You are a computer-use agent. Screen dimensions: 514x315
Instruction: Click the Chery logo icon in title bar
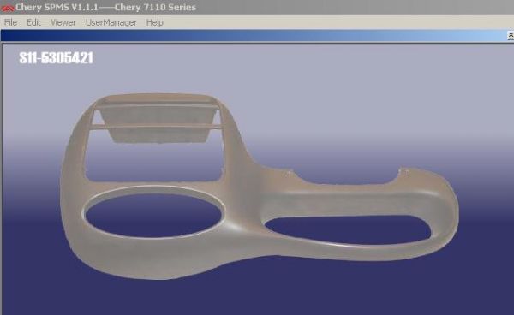pos(7,8)
